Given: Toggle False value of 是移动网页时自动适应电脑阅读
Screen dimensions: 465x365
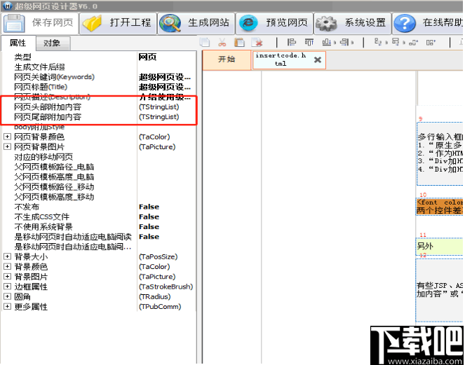Looking at the screenshot, I should point(149,237).
